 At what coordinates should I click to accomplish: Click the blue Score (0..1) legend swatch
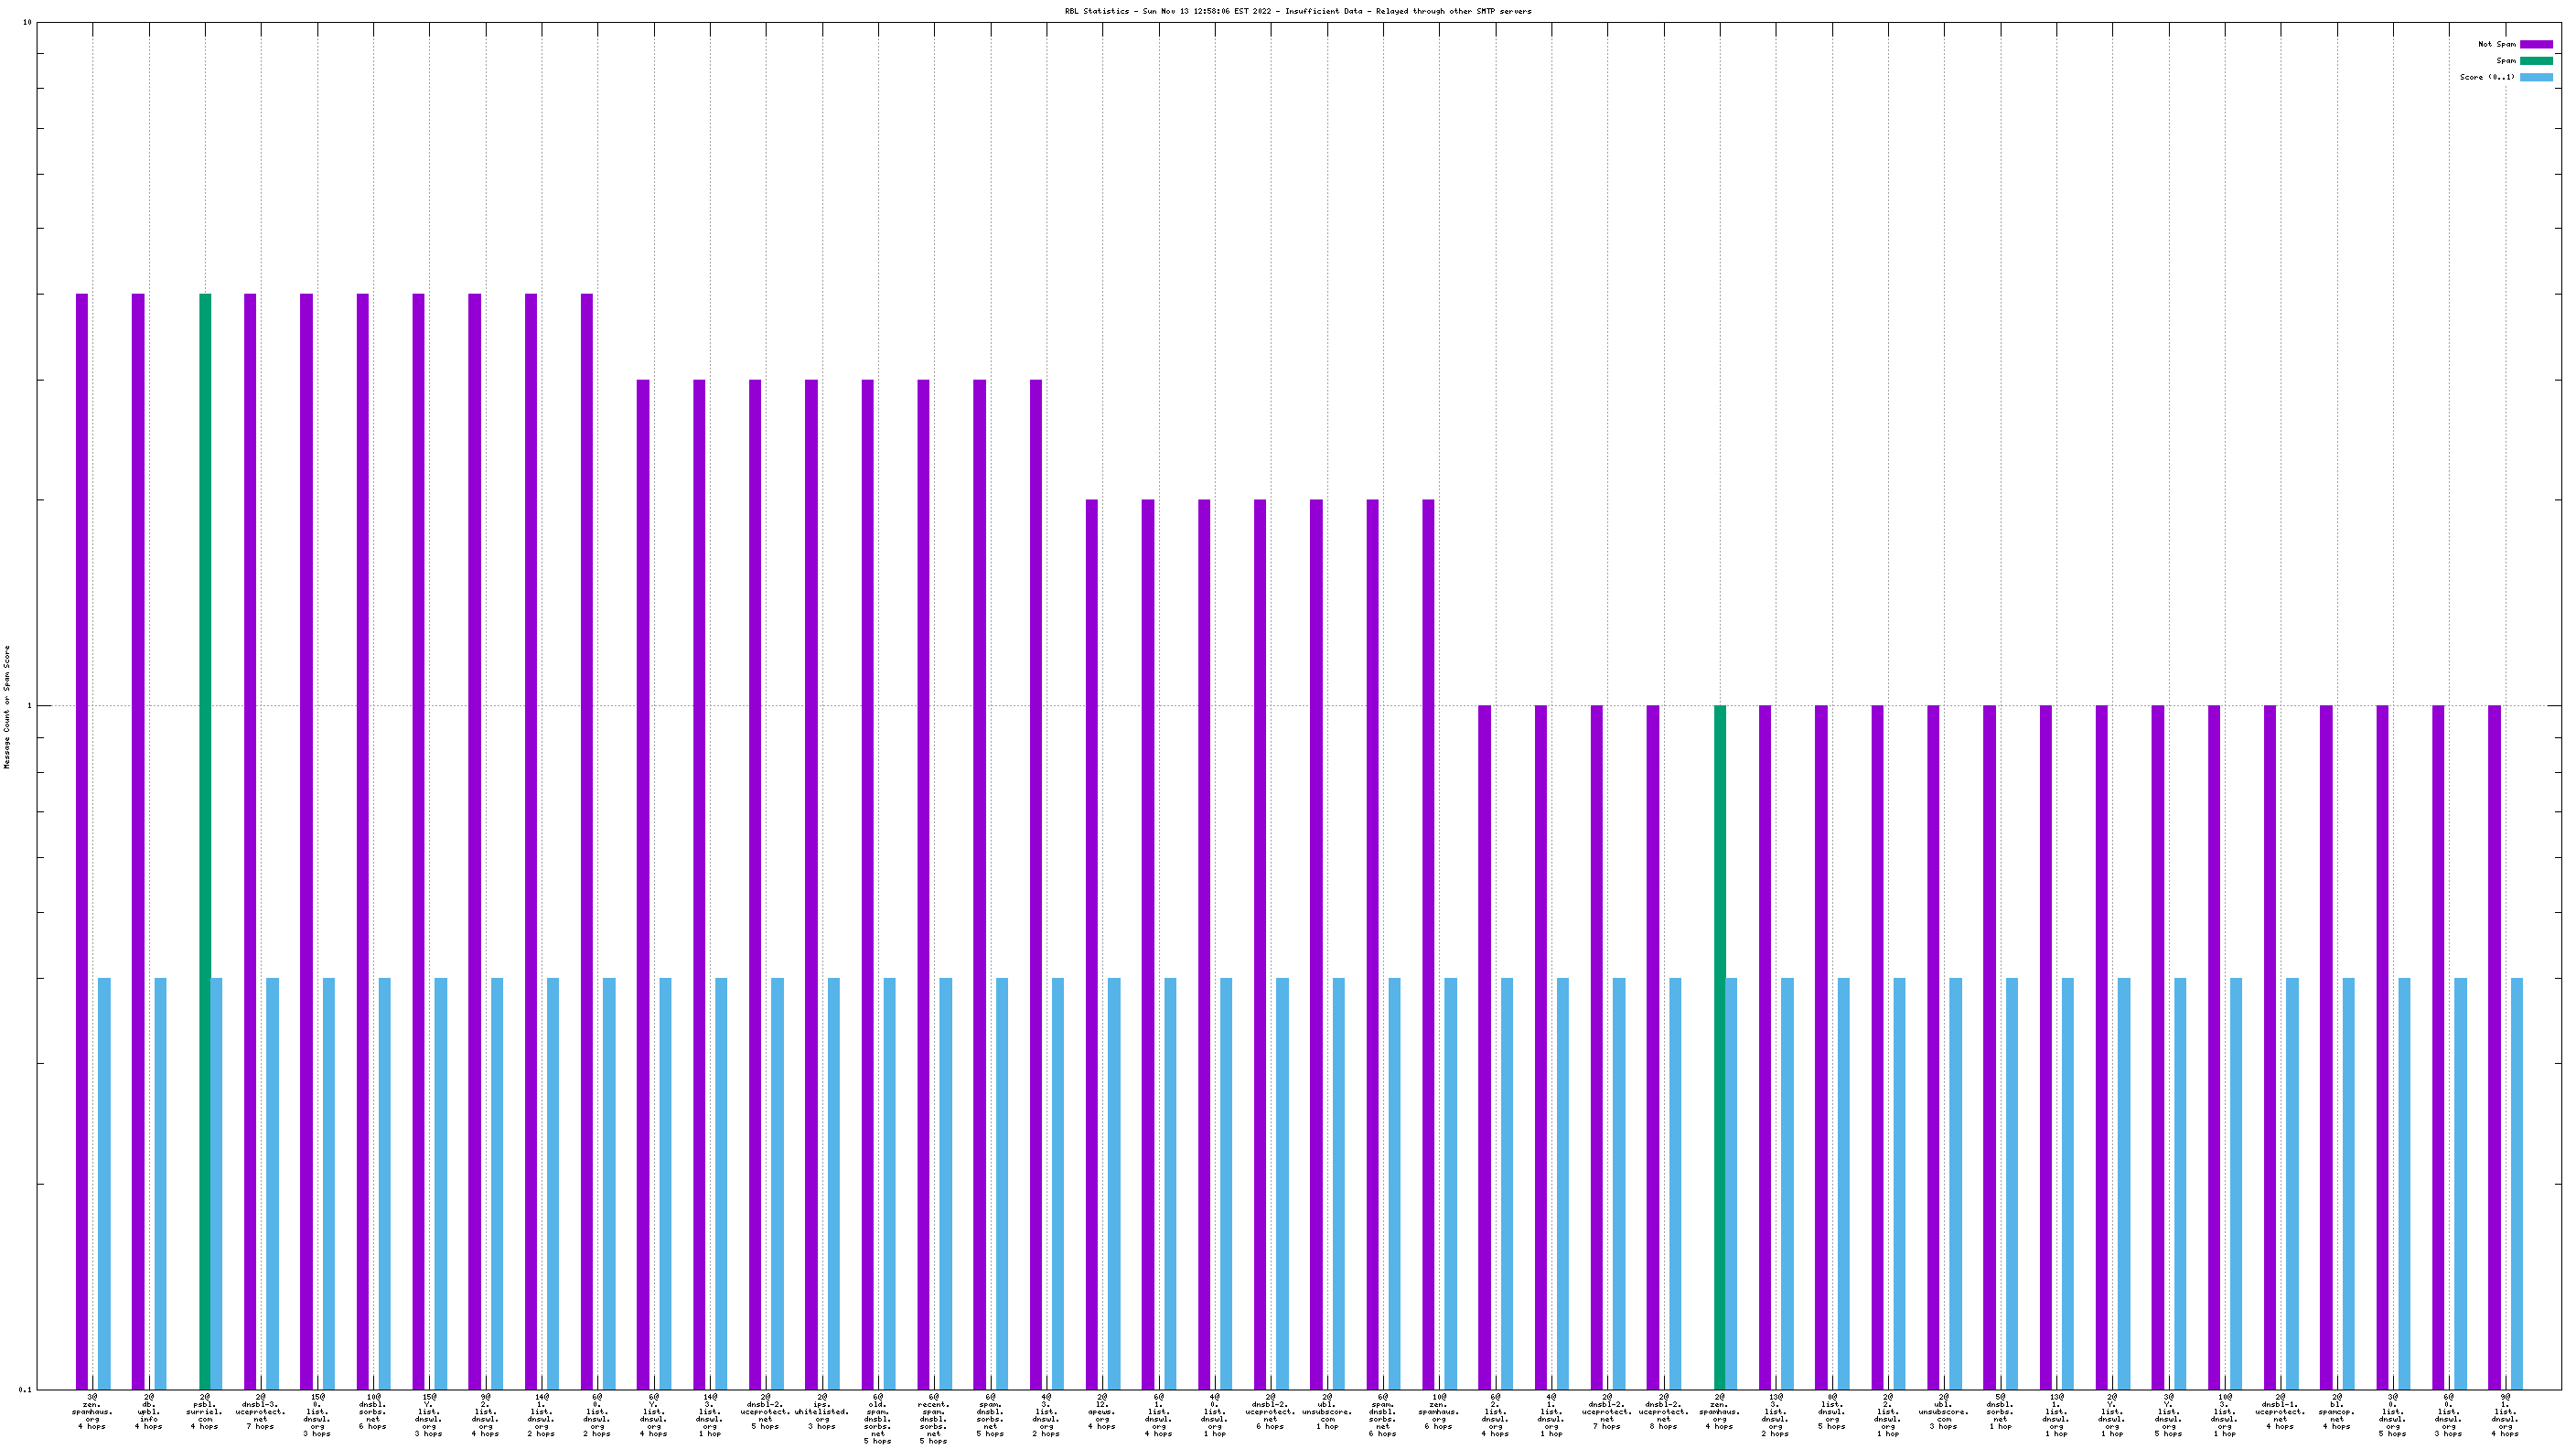(x=2535, y=77)
